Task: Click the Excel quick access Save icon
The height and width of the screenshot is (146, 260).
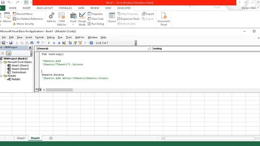Action: click(3, 2)
